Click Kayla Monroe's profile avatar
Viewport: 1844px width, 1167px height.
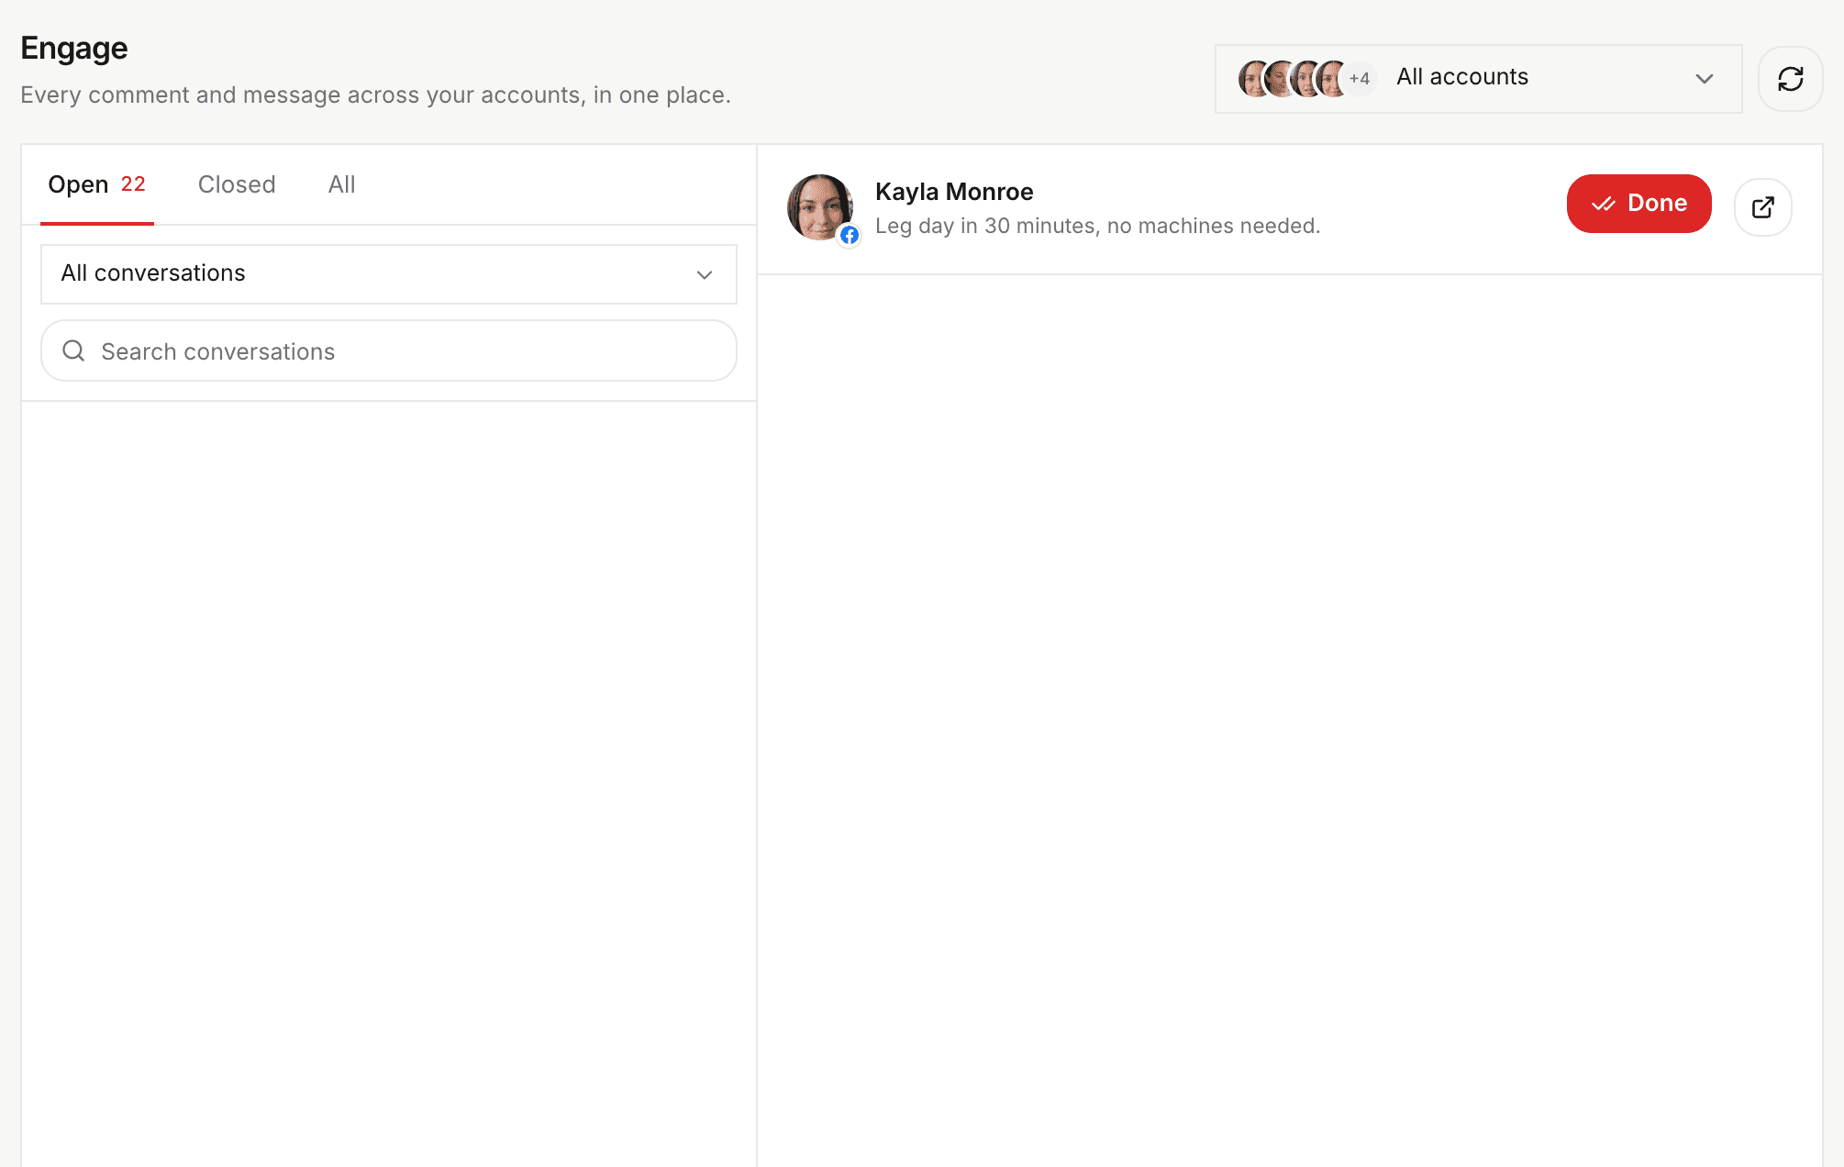[820, 207]
